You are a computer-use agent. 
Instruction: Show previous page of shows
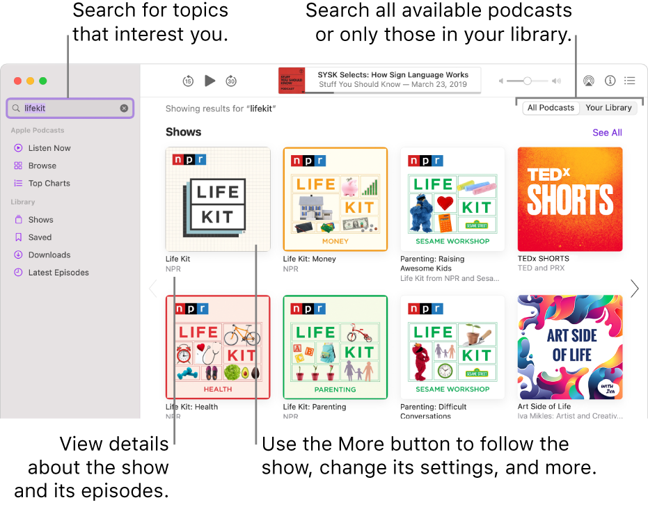coord(153,288)
